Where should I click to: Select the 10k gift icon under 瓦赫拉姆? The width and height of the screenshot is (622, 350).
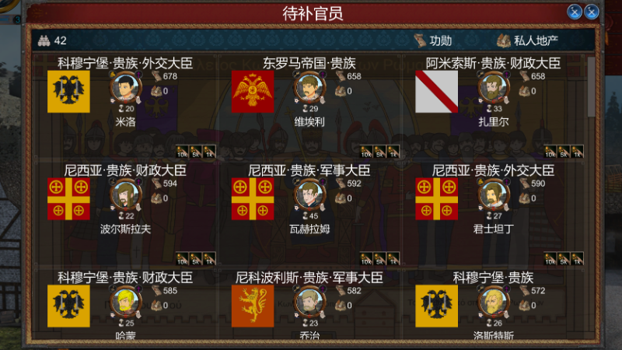pos(366,259)
